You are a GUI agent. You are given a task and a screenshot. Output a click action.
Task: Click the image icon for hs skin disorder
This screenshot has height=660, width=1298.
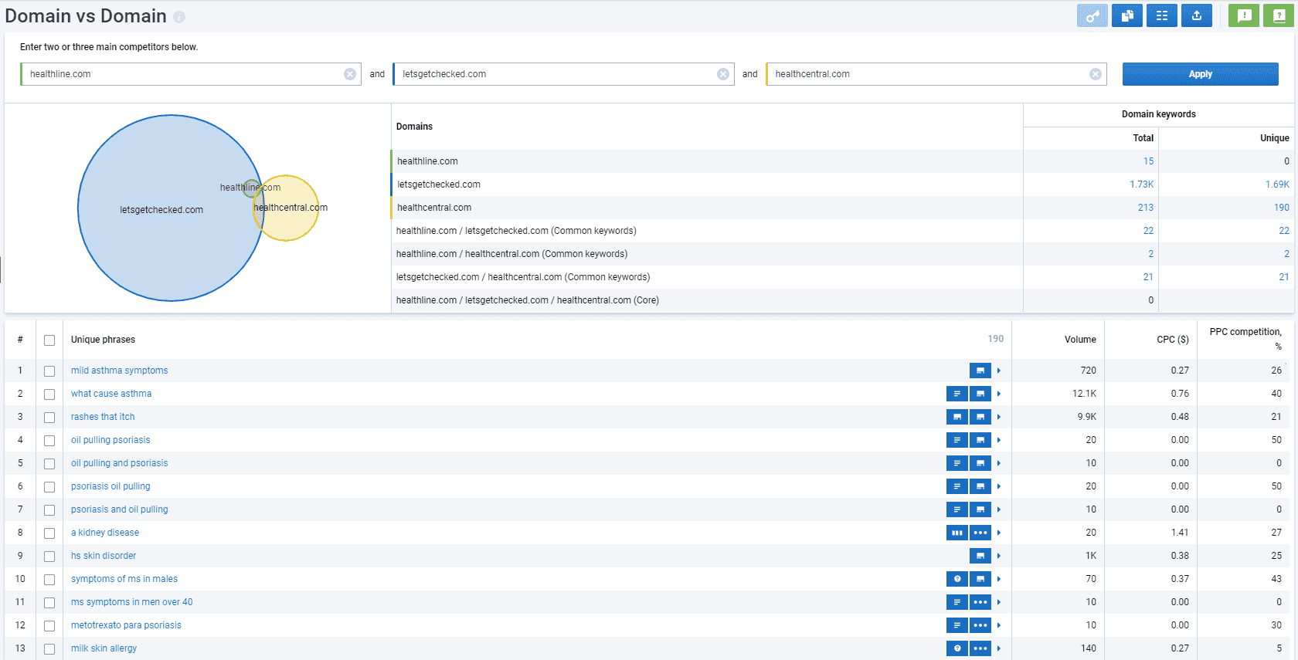[x=980, y=556]
